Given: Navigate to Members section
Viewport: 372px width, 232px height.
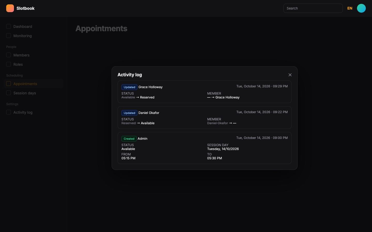Looking at the screenshot, I should (34, 55).
